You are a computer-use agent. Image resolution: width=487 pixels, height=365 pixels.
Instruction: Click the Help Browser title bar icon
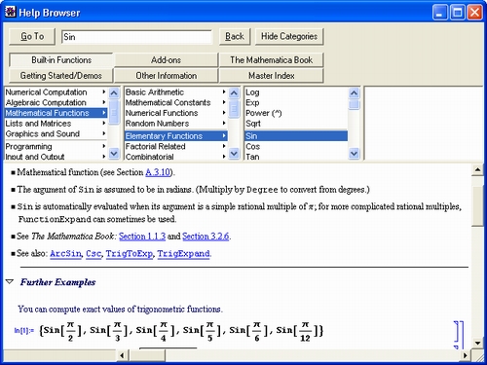pos(10,12)
